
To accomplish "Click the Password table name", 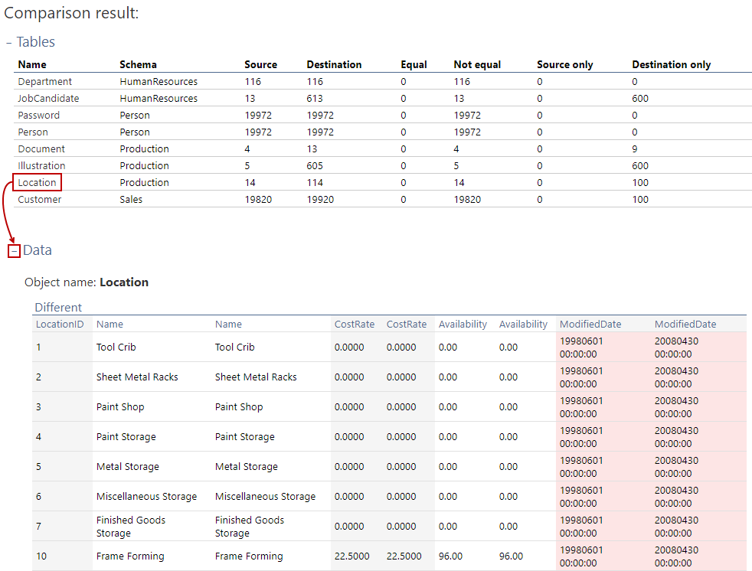I will coord(39,116).
